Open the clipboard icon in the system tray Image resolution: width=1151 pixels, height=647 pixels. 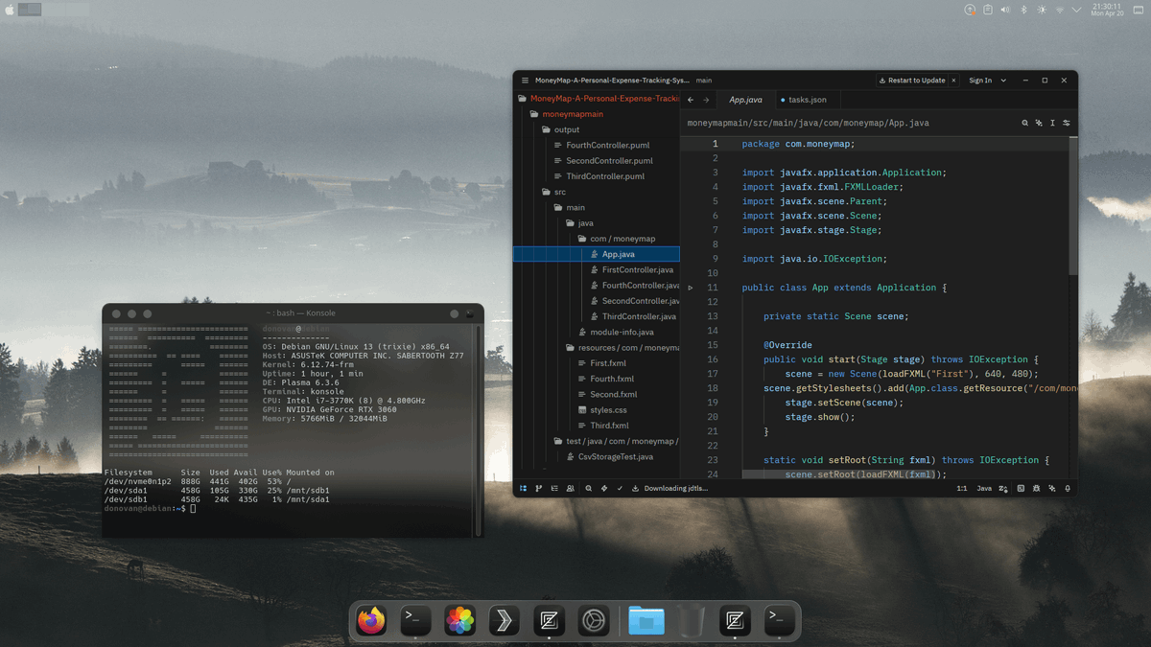[988, 10]
